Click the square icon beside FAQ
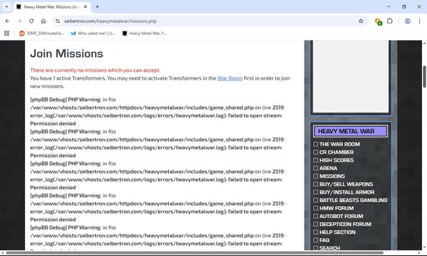 click(x=315, y=240)
